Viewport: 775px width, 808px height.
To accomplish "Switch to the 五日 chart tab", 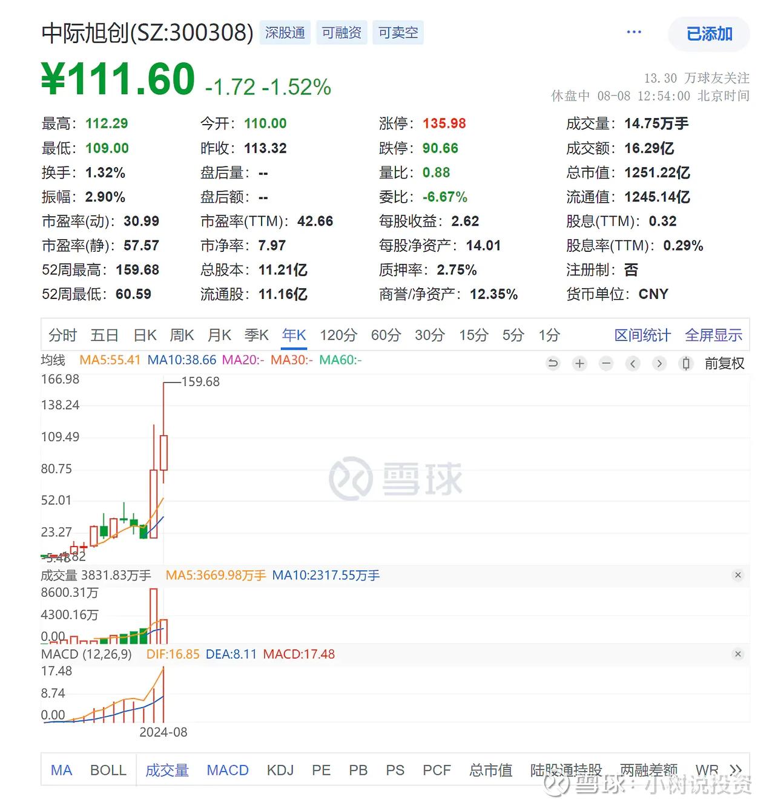I will point(104,335).
